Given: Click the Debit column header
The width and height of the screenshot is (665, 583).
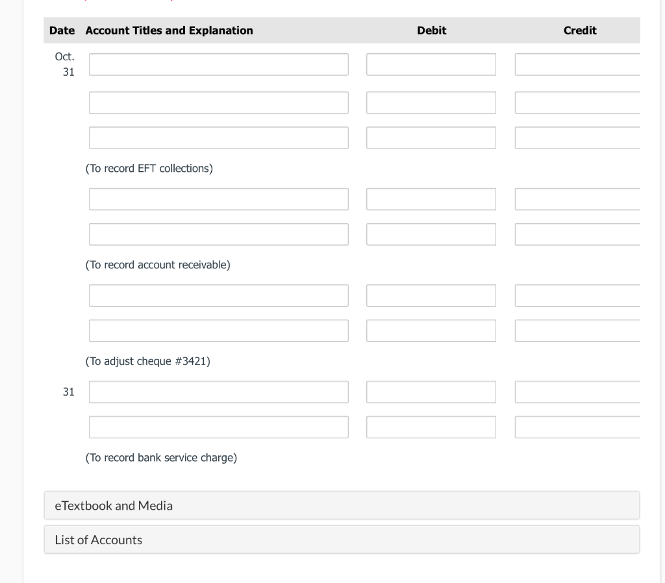Looking at the screenshot, I should 431,30.
